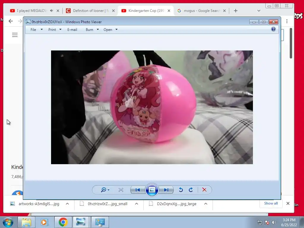
Task: Switch to the 'Kindergarten Cop' tab
Action: 146,11
